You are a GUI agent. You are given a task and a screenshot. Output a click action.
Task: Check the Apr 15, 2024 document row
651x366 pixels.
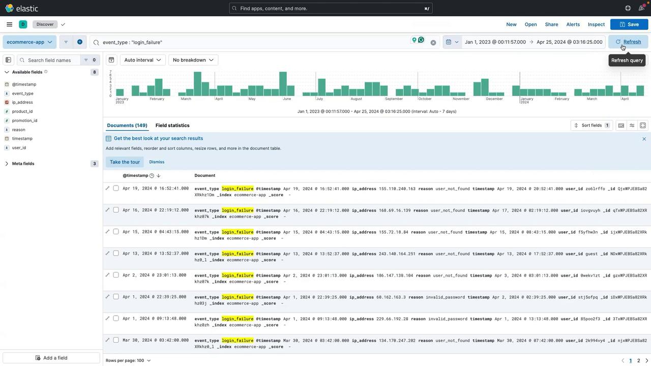116,232
